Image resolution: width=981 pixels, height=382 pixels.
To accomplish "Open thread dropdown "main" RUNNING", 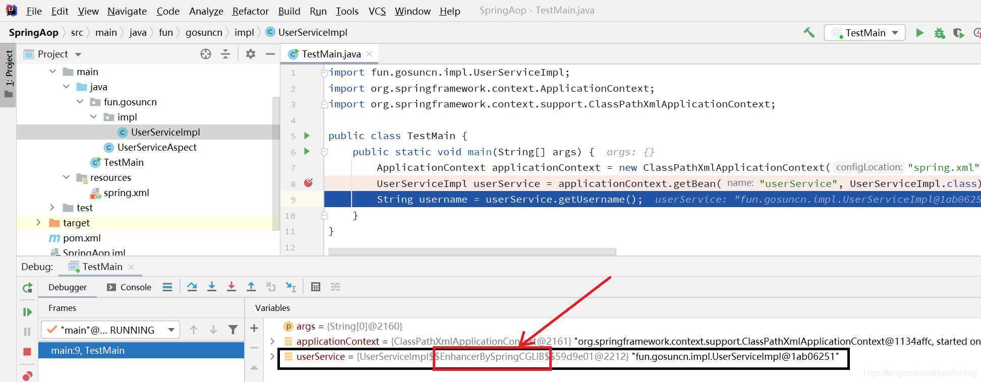I will [x=110, y=330].
